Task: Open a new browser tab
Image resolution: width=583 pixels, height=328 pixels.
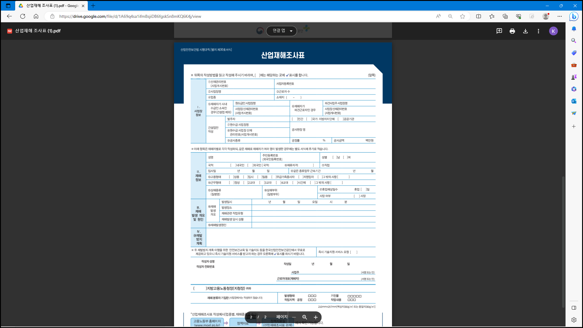Action: point(93,6)
